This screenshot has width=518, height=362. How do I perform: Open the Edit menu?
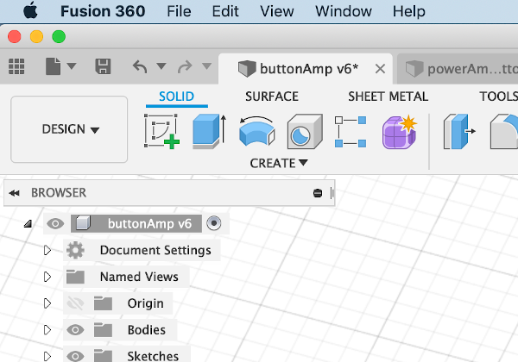coord(224,12)
